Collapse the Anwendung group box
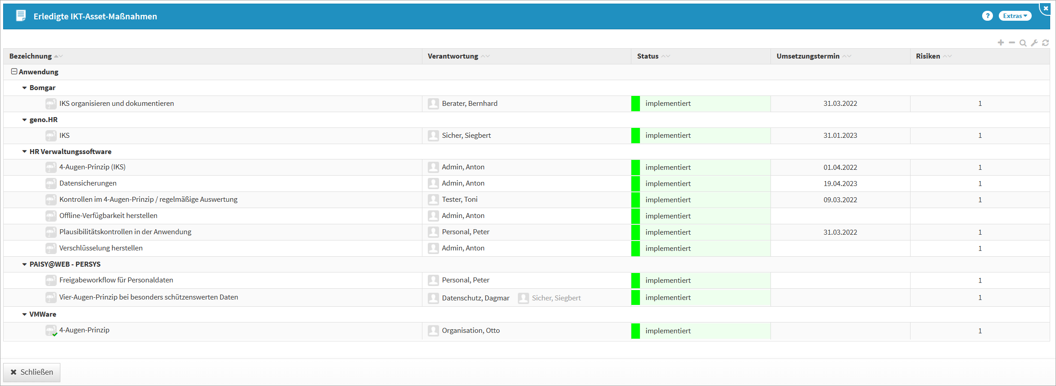Viewport: 1056px width, 386px height. [14, 72]
